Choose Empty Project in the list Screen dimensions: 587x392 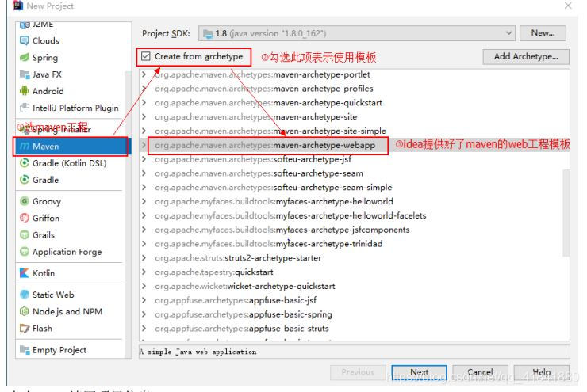click(71, 350)
